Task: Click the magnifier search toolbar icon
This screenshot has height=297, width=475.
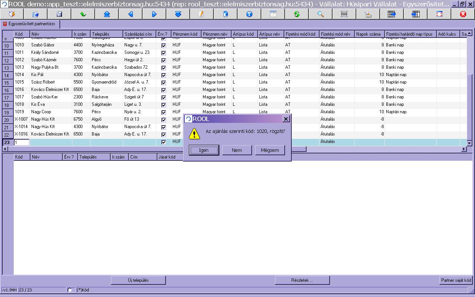Action: click(321, 14)
